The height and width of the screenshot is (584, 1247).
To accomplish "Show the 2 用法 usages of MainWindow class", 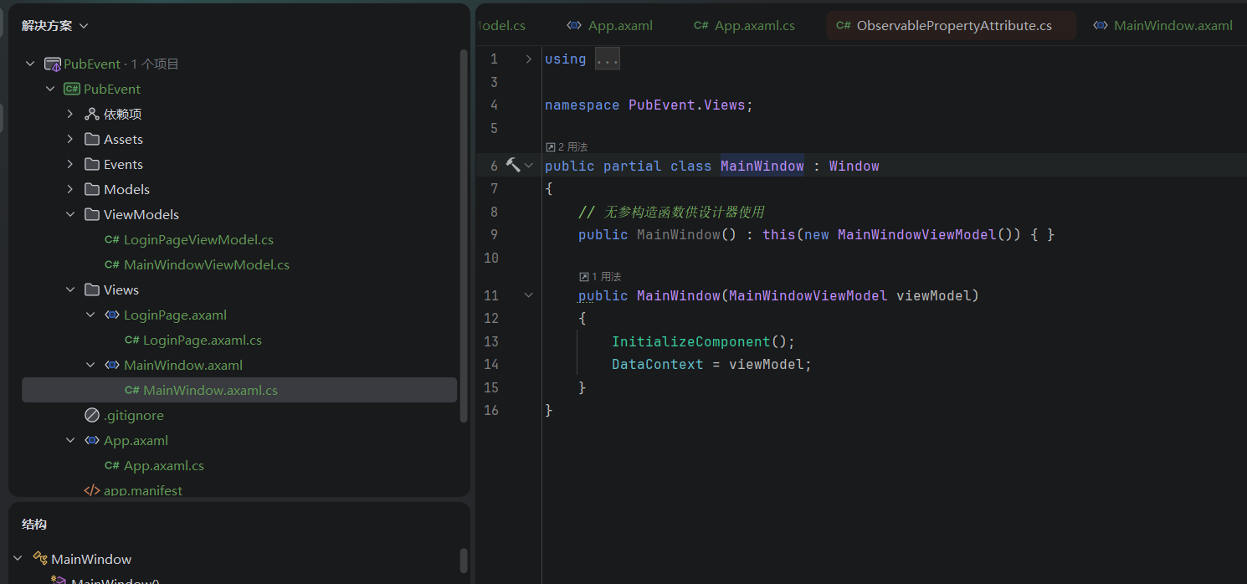I will [x=567, y=147].
